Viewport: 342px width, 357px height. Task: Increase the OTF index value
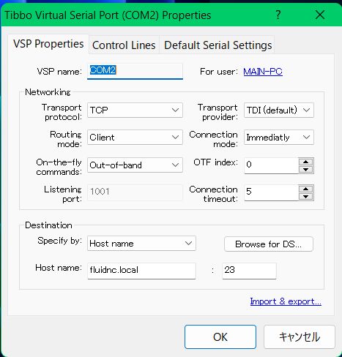point(306,162)
